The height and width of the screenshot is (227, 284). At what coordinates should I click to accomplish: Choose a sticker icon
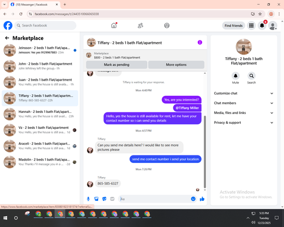click(x=105, y=199)
